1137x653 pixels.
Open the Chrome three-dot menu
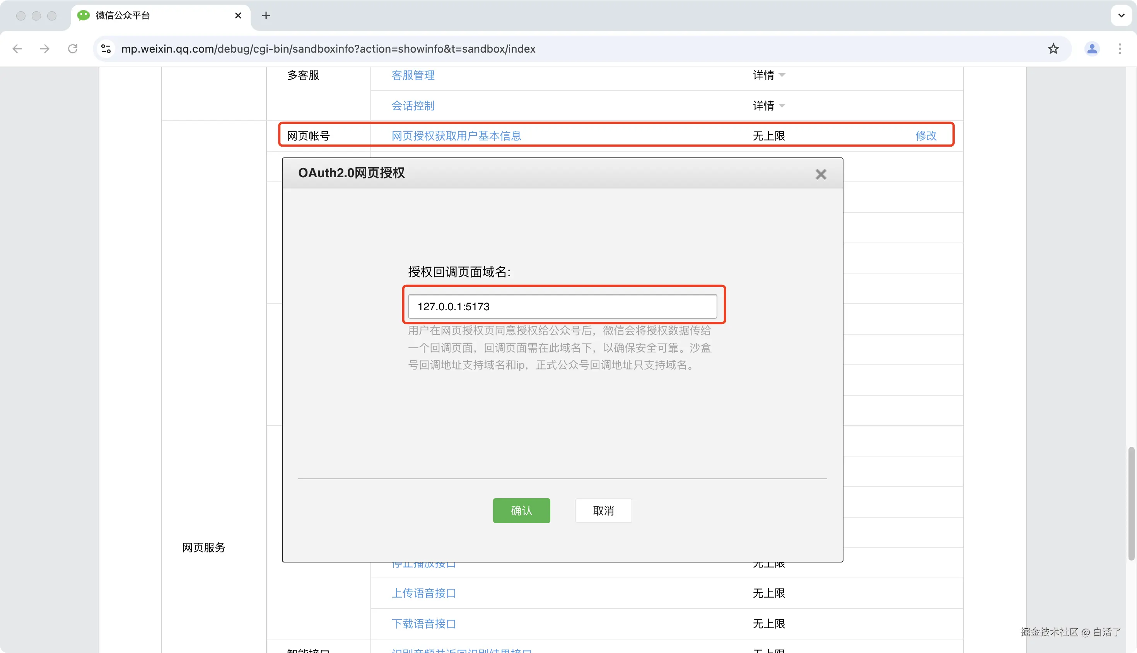(x=1120, y=49)
